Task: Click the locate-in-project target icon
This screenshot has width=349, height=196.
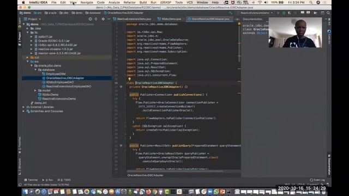Action: [90, 19]
